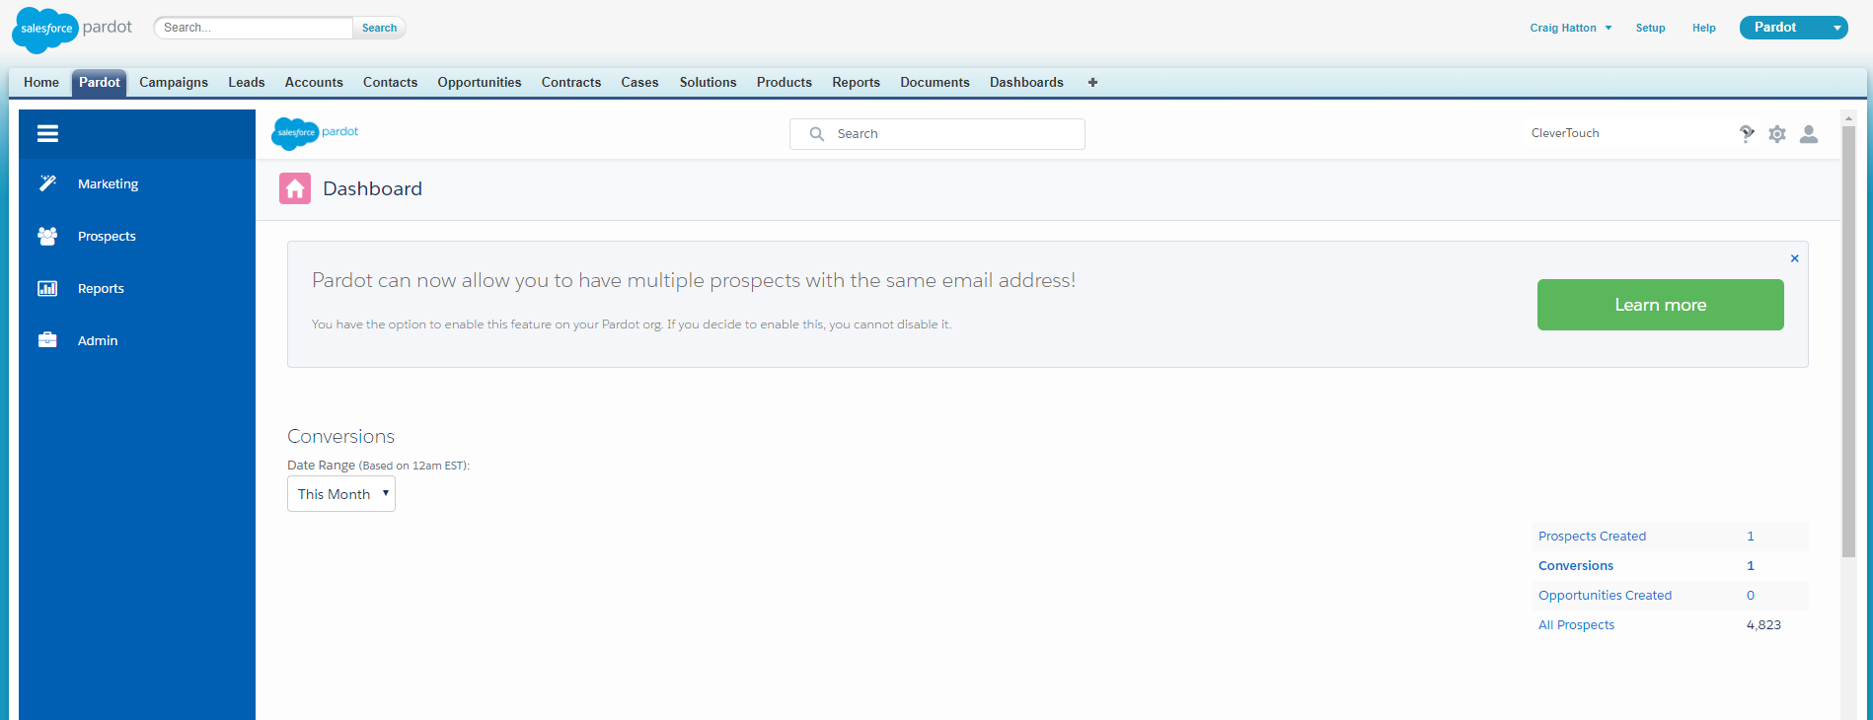The height and width of the screenshot is (720, 1873).
Task: Close the multiple prospects banner
Action: click(1795, 258)
